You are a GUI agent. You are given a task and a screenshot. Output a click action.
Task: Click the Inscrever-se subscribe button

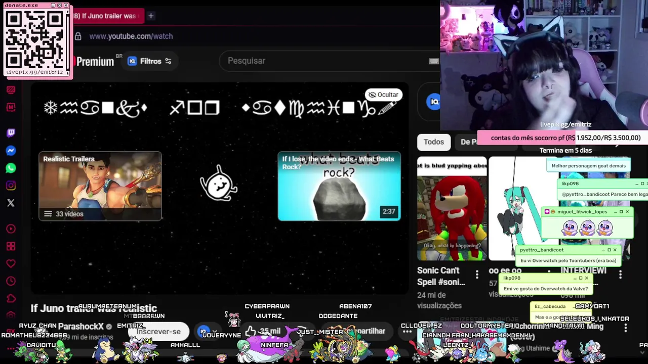pos(158,332)
